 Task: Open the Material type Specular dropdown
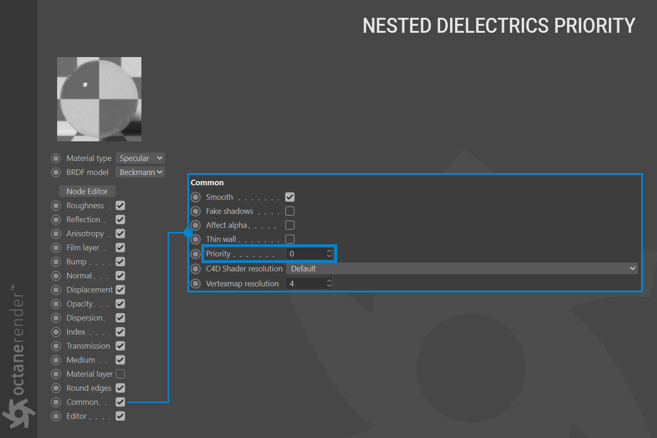pyautogui.click(x=140, y=158)
